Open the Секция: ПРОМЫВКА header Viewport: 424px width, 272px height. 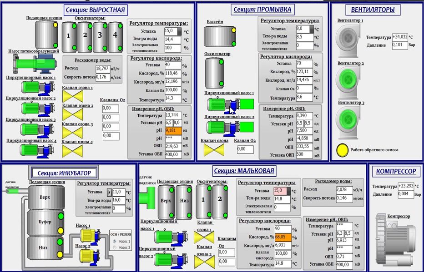pos(262,9)
